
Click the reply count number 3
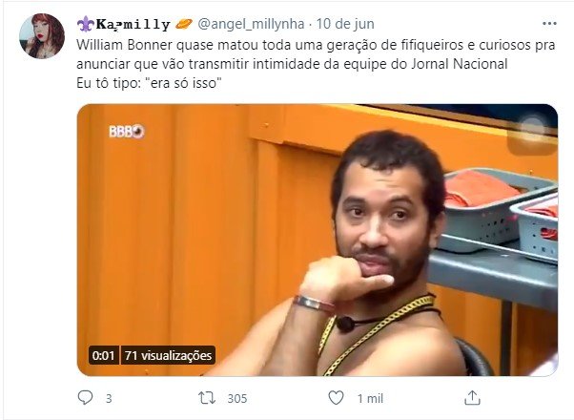tap(109, 398)
